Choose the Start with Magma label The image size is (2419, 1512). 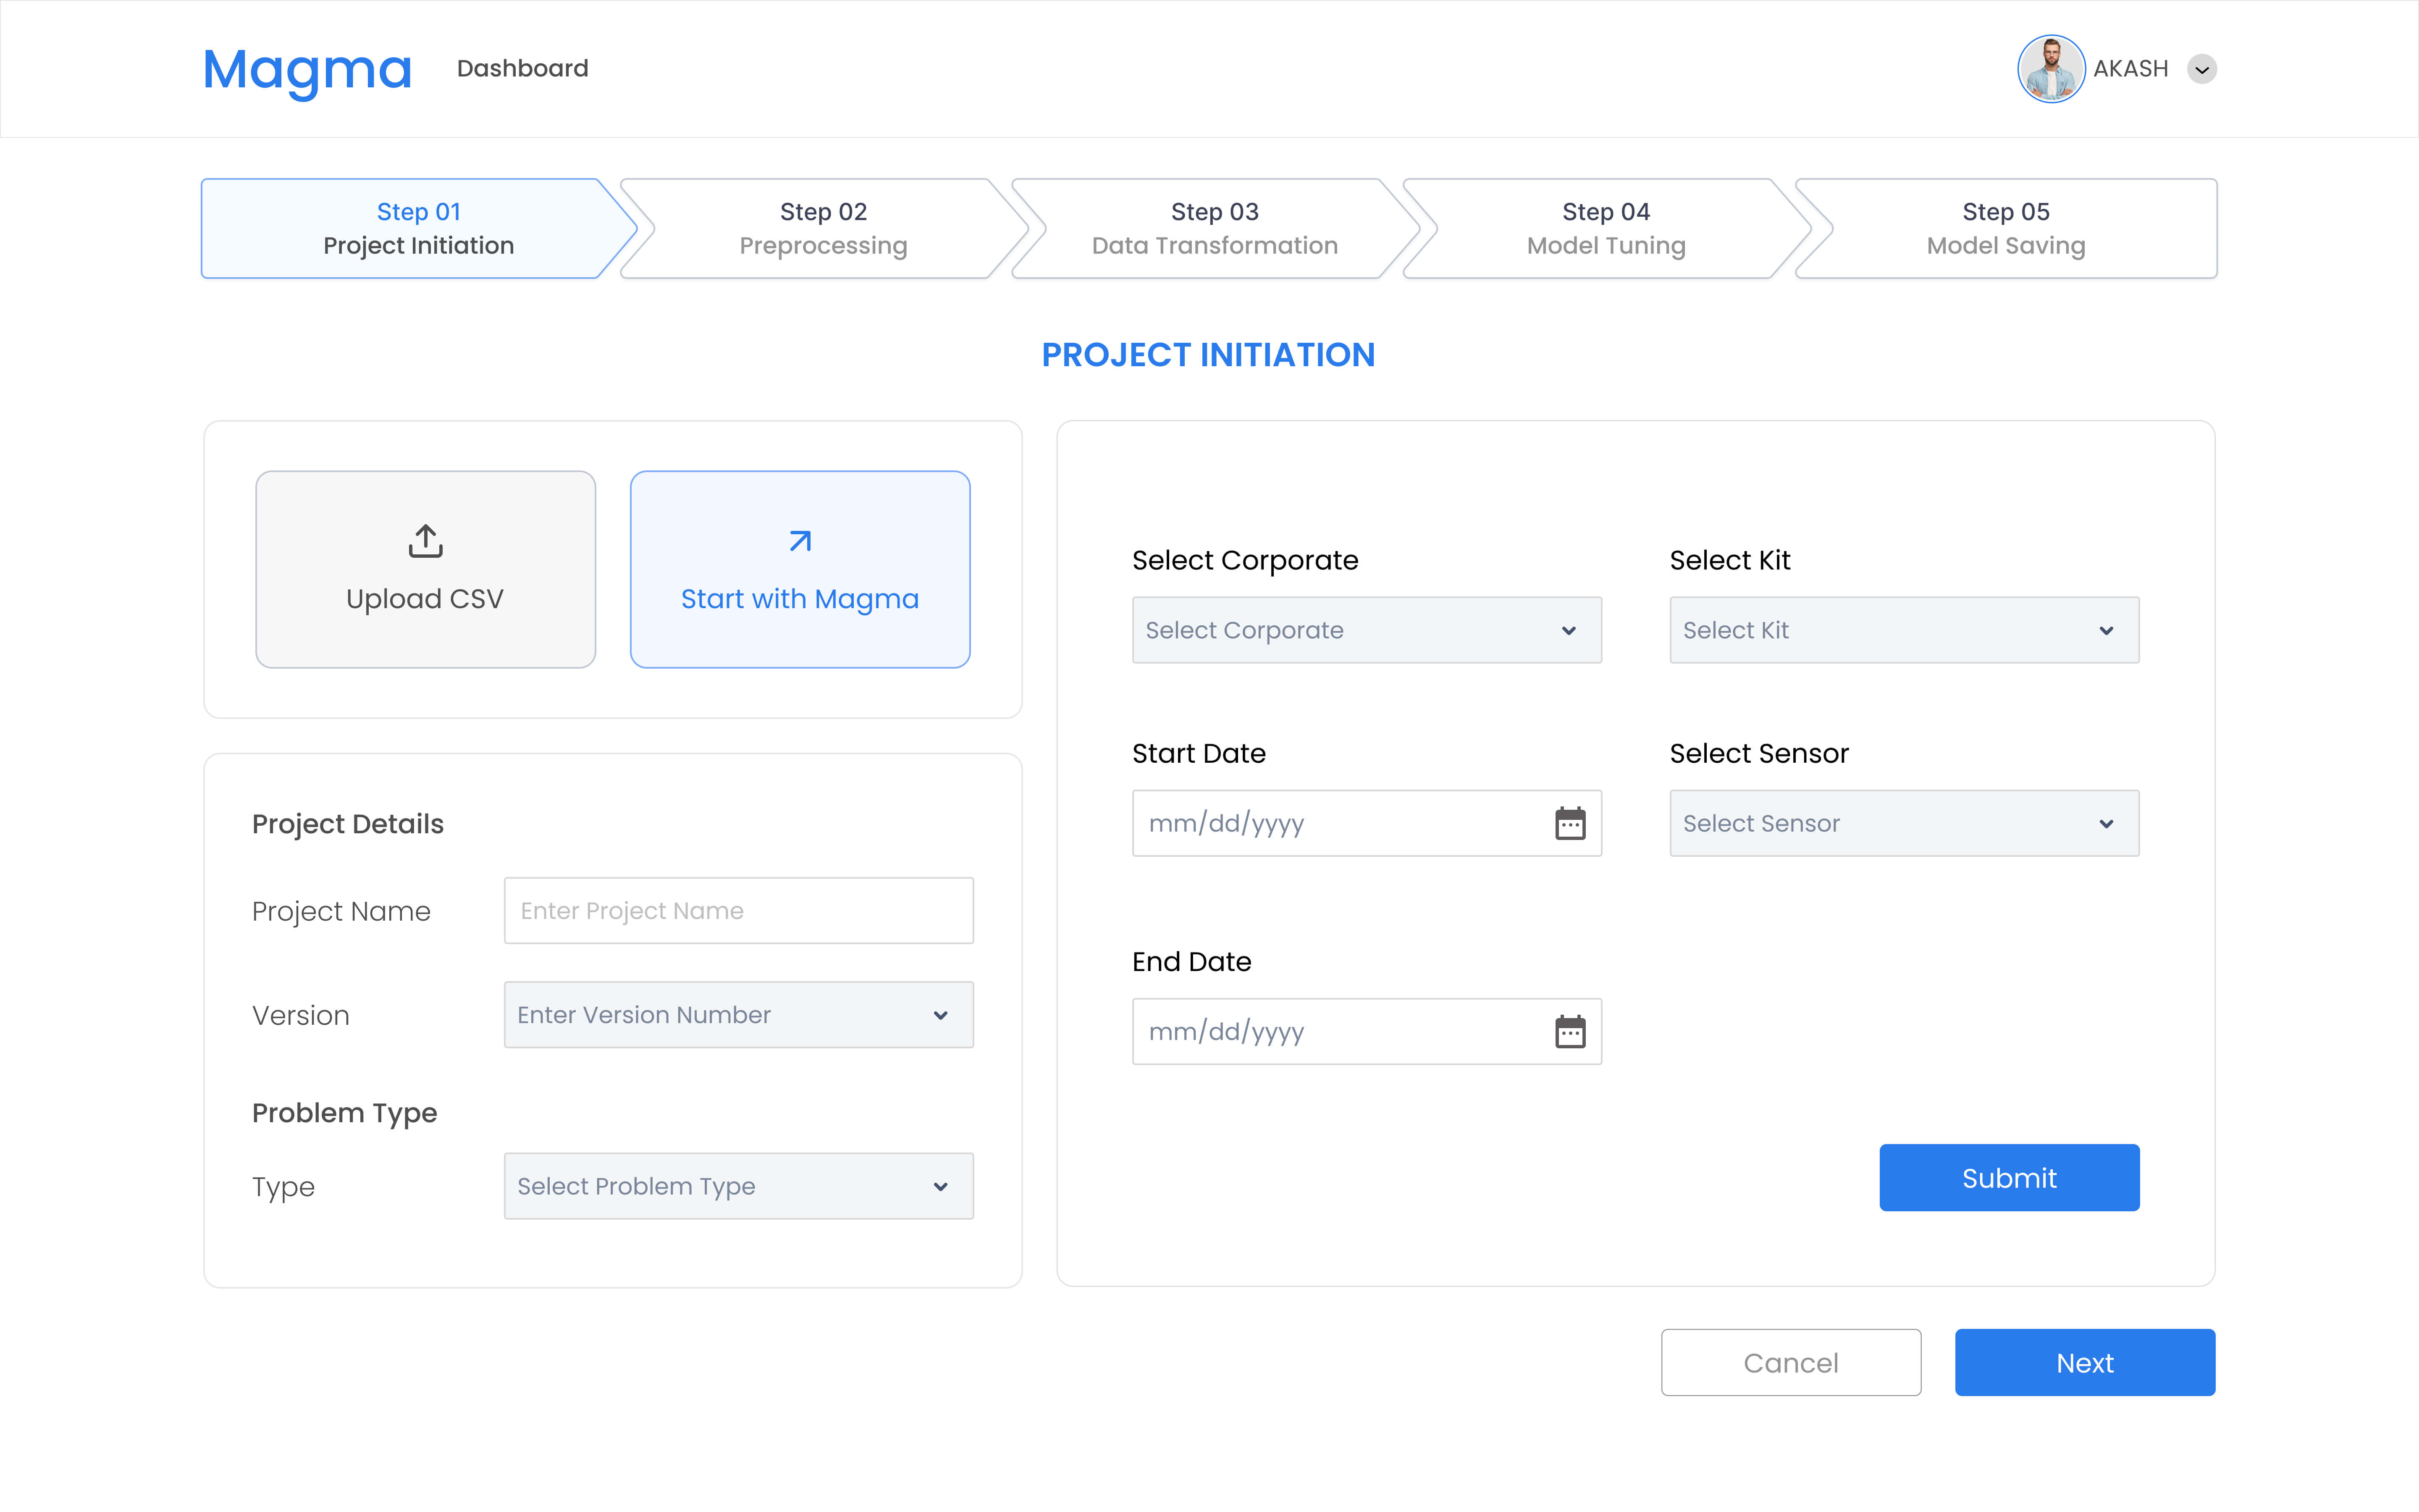click(800, 598)
